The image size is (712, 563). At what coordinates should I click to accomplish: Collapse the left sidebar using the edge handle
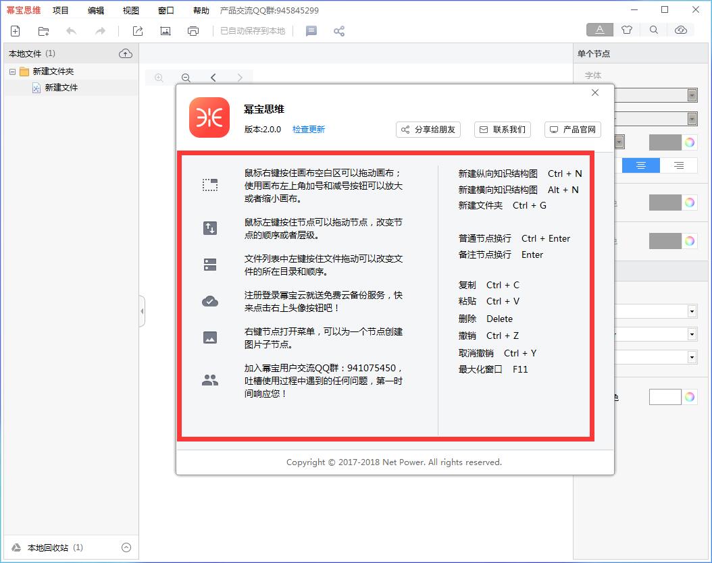(x=142, y=311)
